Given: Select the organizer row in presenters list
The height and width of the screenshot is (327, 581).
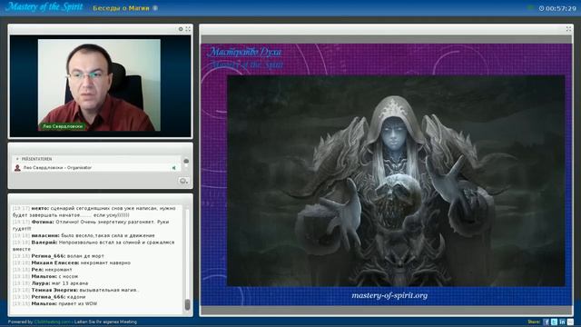Looking at the screenshot, I should coord(97,168).
